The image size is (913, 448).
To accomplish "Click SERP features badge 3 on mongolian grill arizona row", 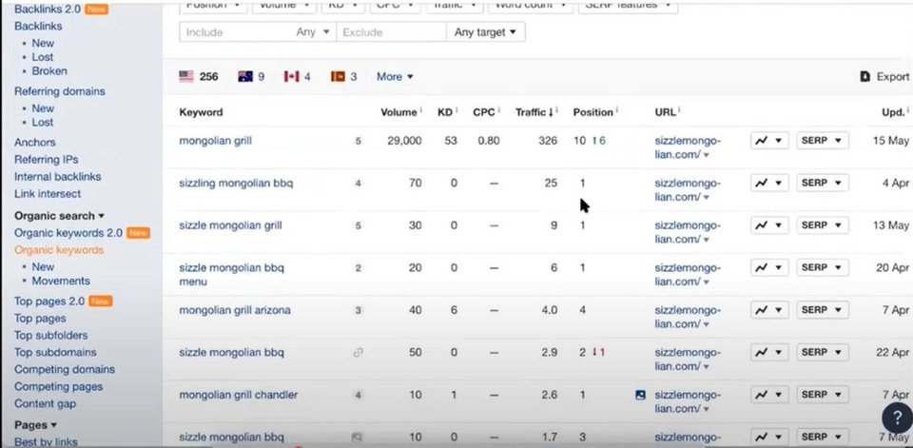I will 359,310.
